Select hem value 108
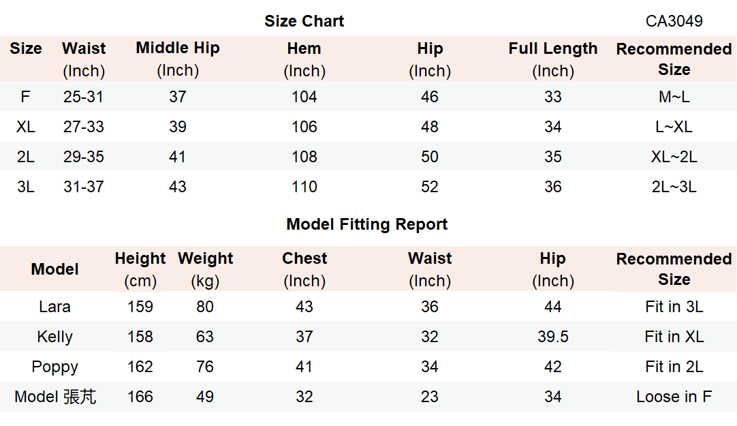This screenshot has width=737, height=426. click(x=304, y=157)
